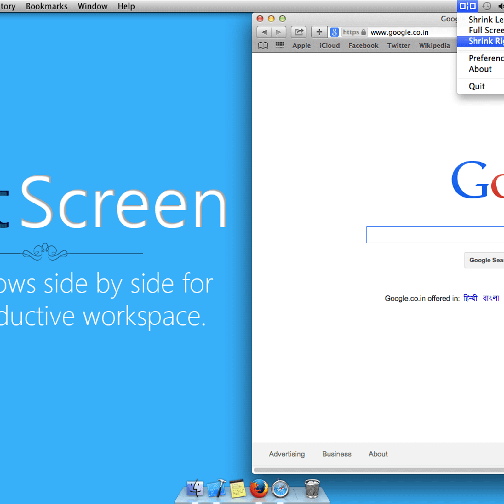Open the Advertising footer link
This screenshot has height=504, width=504.
pos(287,454)
